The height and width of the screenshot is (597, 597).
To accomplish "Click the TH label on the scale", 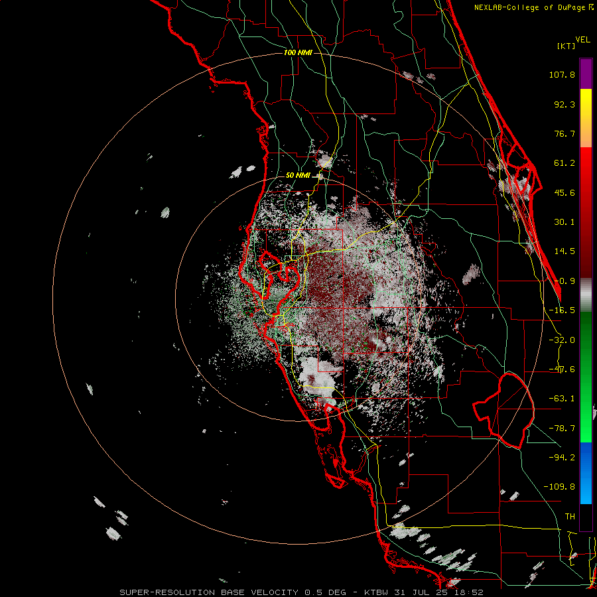I will [570, 517].
